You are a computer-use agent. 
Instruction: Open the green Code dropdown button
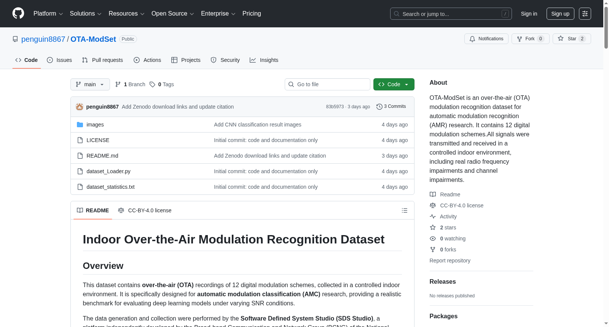click(394, 84)
